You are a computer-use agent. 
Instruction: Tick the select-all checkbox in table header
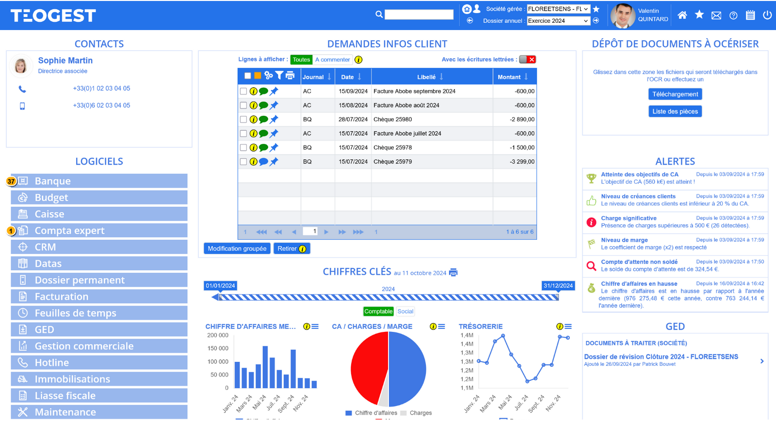(x=247, y=76)
